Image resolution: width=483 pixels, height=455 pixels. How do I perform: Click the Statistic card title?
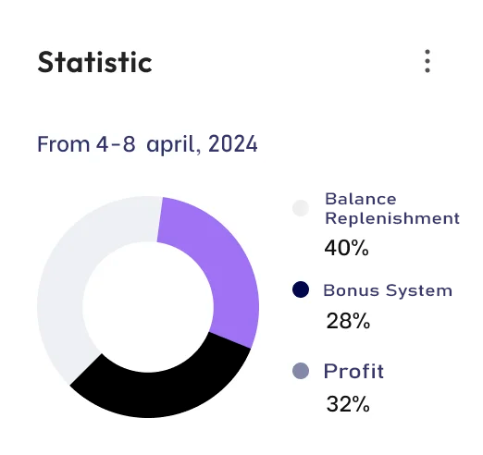pyautogui.click(x=94, y=62)
